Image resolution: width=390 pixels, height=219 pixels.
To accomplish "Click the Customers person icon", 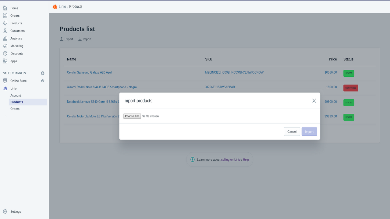I will coord(5,31).
